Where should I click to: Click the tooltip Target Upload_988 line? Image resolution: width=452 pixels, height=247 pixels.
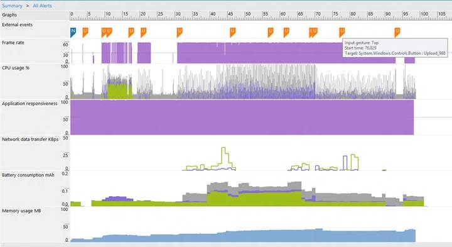pos(395,53)
